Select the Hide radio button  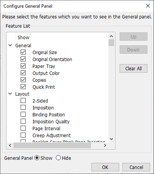(58, 158)
